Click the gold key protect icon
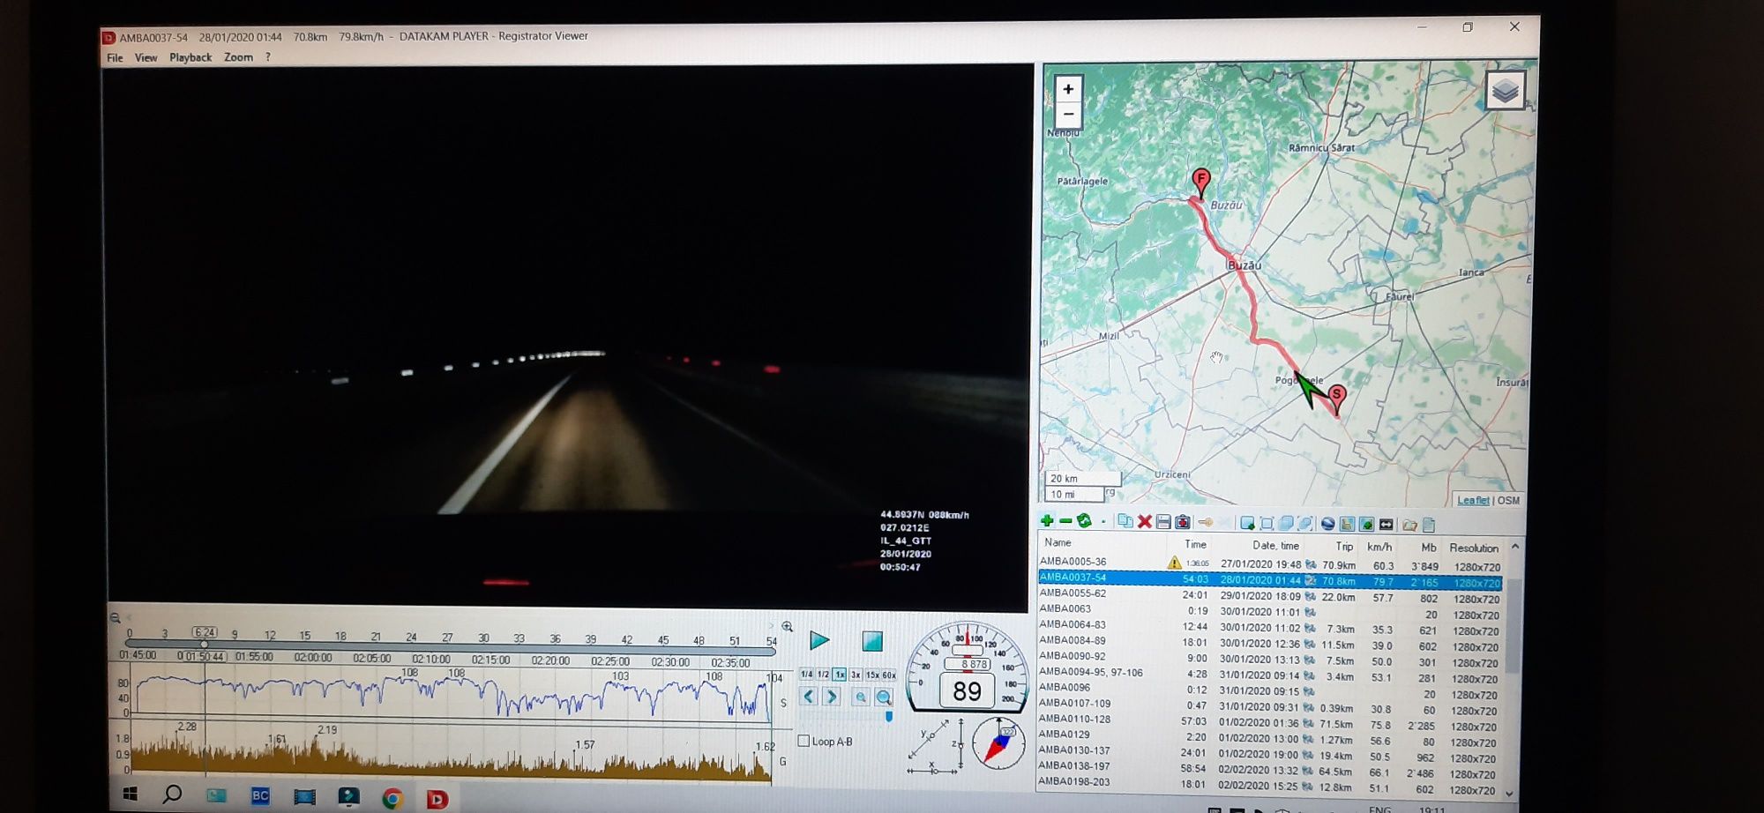 [x=1206, y=522]
